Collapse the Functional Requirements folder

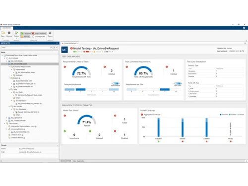(9, 66)
